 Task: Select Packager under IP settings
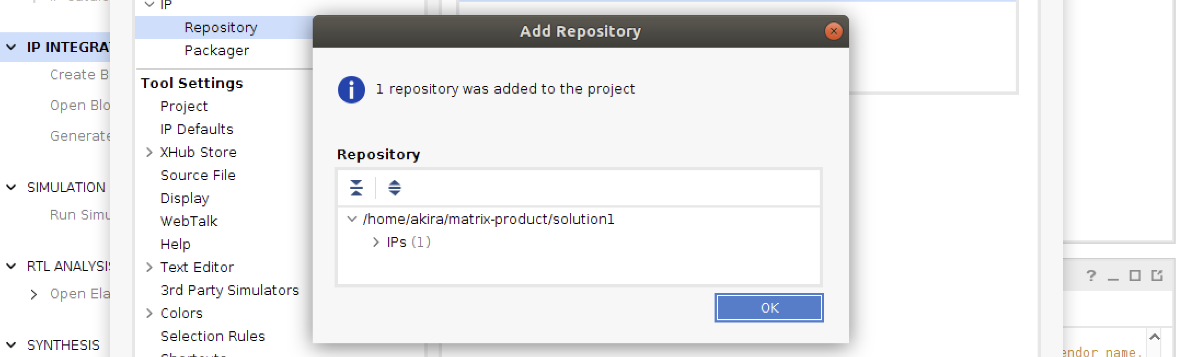point(217,51)
